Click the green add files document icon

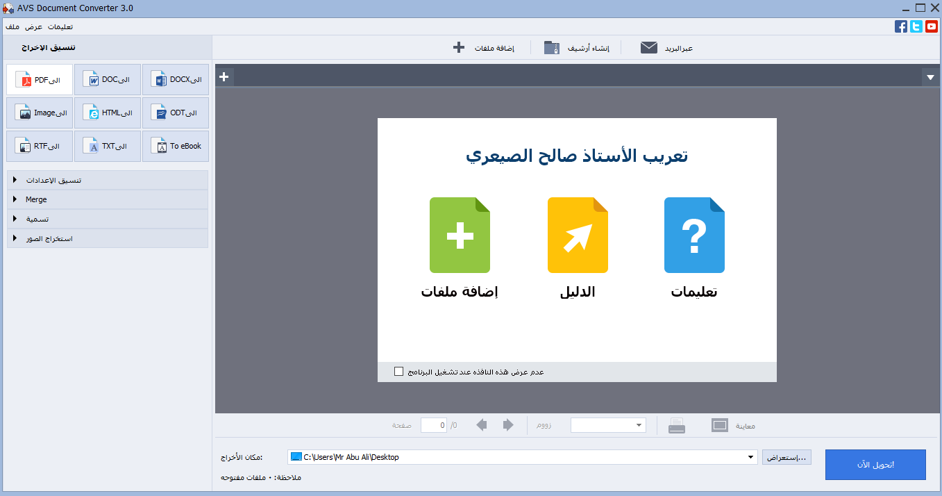tap(460, 235)
